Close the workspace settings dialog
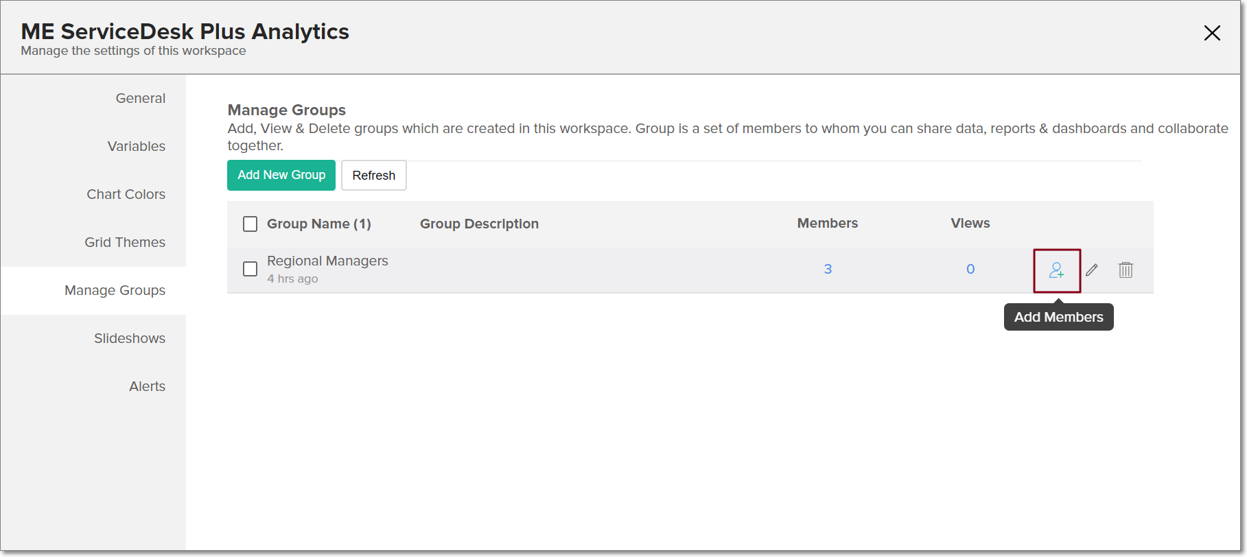The image size is (1247, 557). pyautogui.click(x=1211, y=33)
